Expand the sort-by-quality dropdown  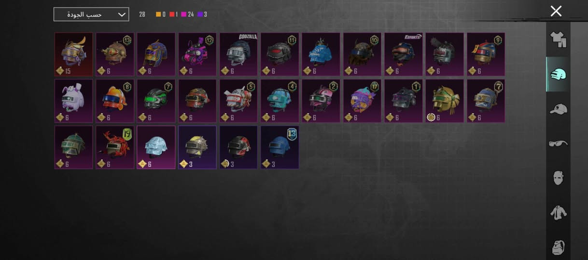[x=91, y=14]
